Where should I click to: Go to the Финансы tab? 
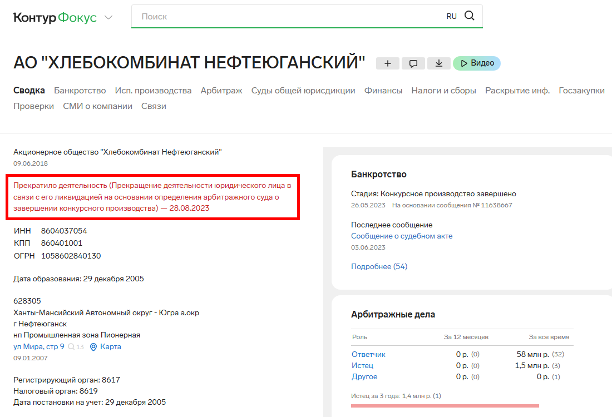[x=383, y=91]
